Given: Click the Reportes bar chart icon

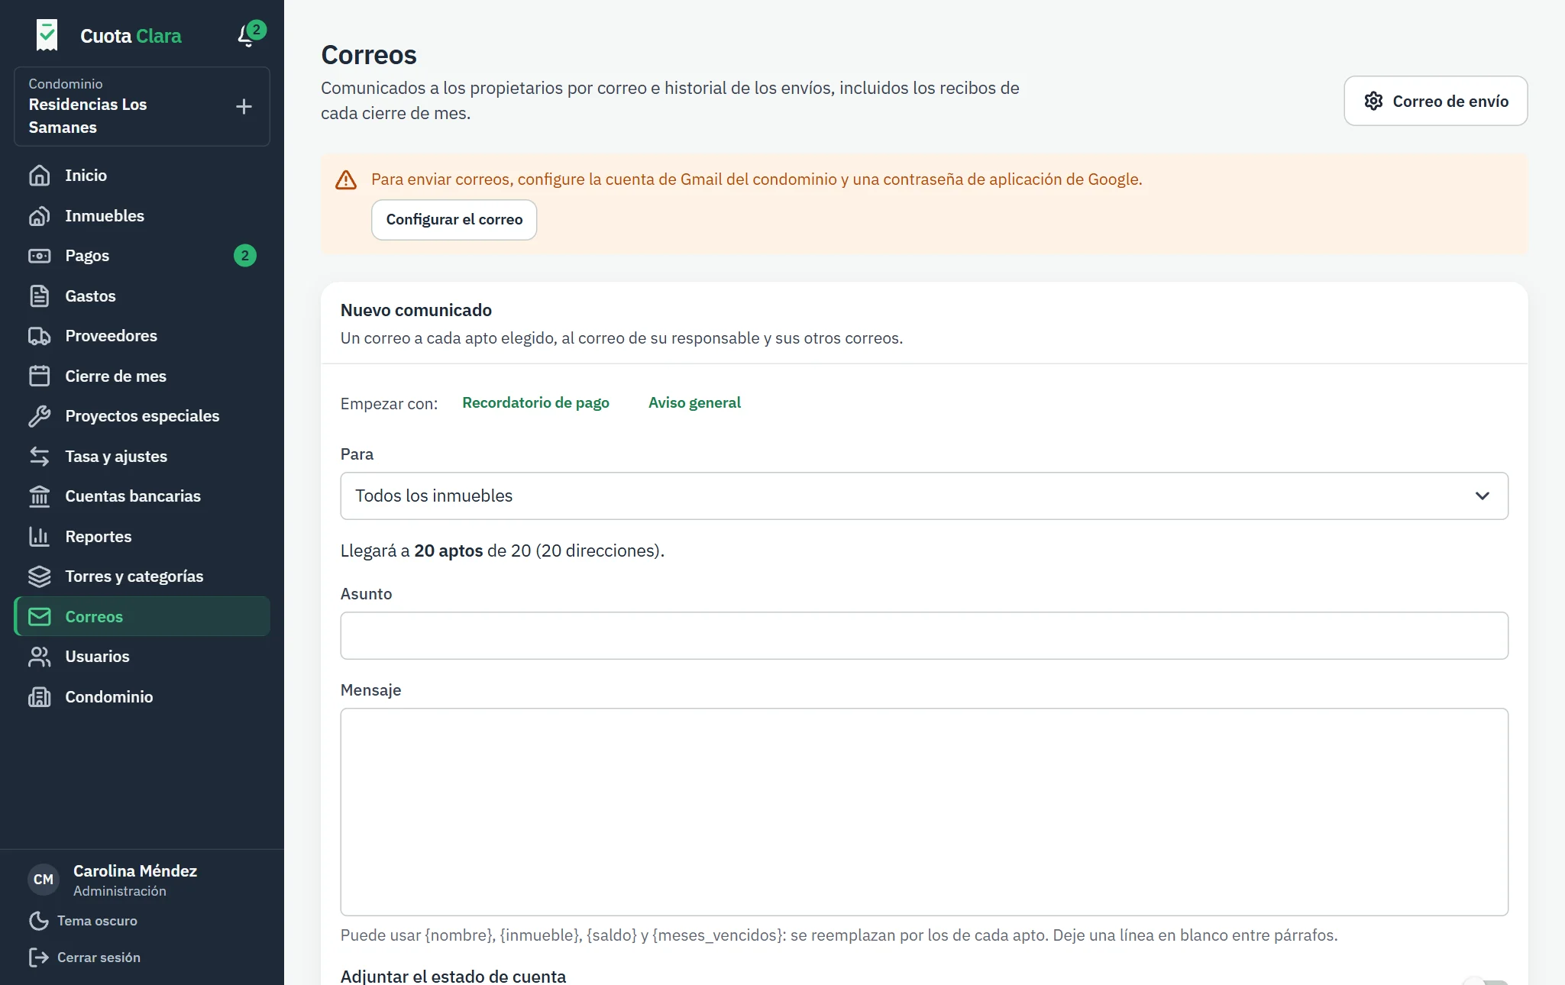Looking at the screenshot, I should tap(40, 537).
